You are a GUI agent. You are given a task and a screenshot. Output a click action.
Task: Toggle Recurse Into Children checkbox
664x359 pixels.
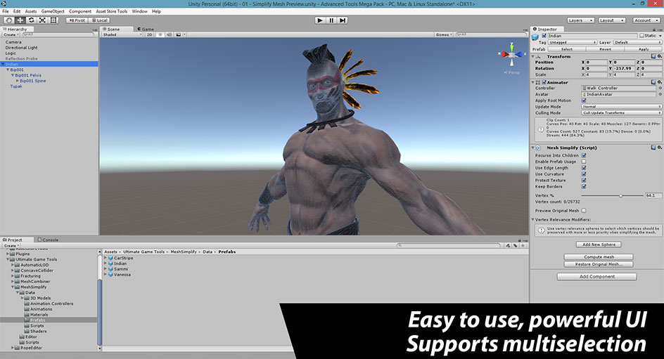584,155
